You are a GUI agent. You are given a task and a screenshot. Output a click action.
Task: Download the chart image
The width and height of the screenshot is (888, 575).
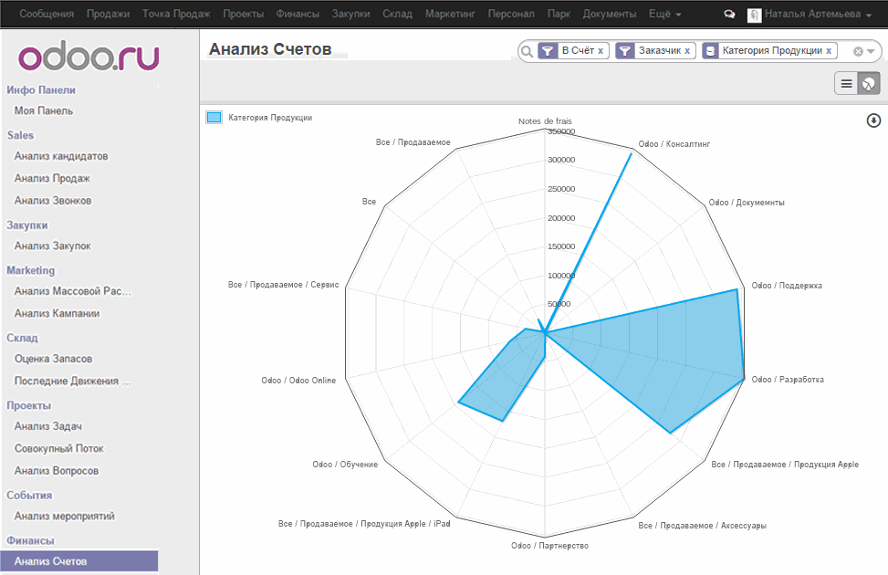click(873, 120)
